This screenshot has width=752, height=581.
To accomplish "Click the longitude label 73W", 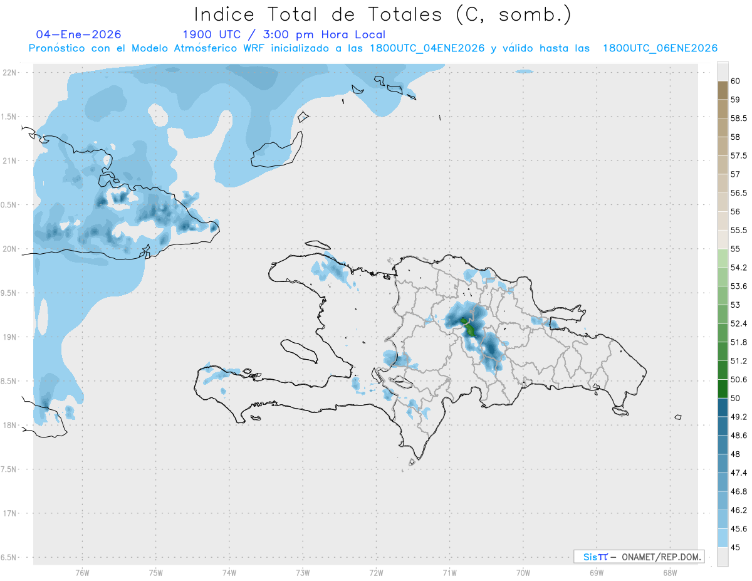I will pyautogui.click(x=303, y=573).
